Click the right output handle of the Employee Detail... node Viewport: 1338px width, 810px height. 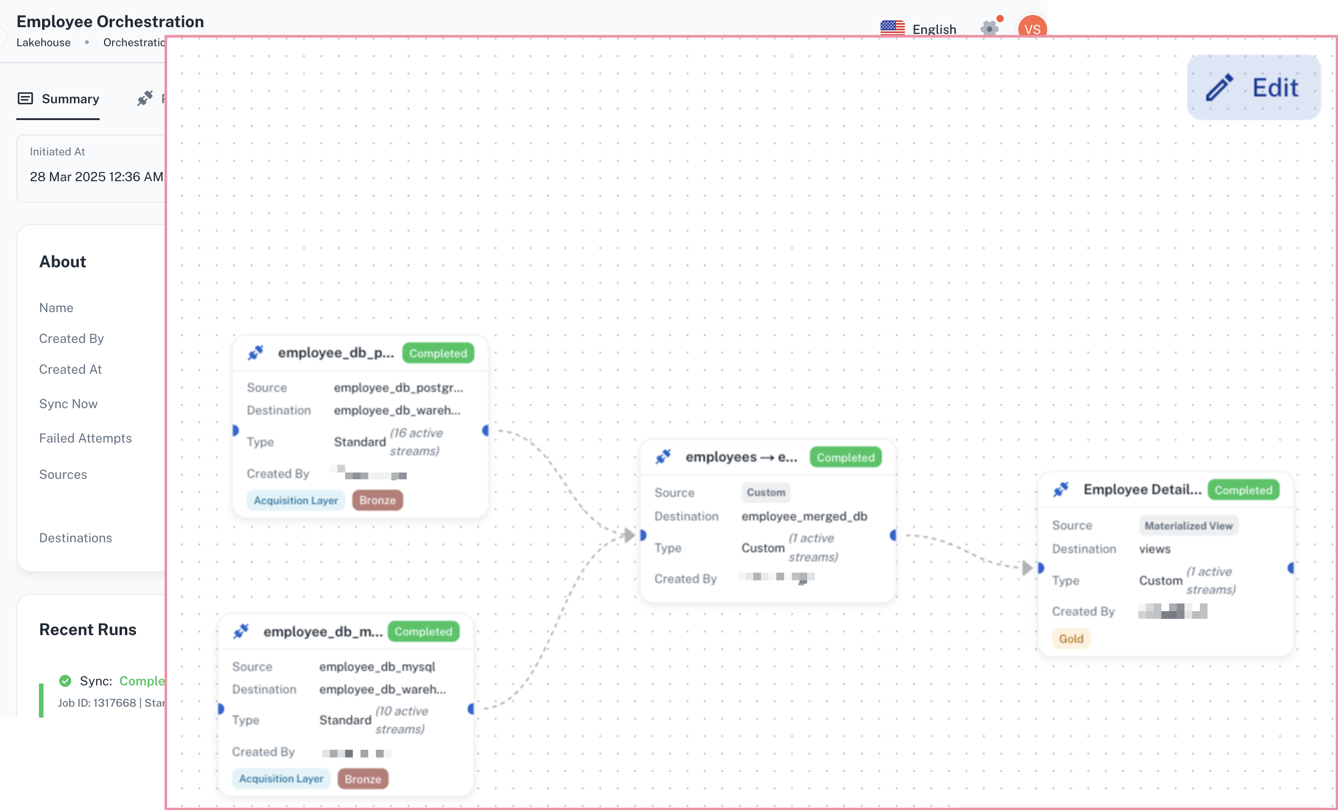pyautogui.click(x=1291, y=568)
